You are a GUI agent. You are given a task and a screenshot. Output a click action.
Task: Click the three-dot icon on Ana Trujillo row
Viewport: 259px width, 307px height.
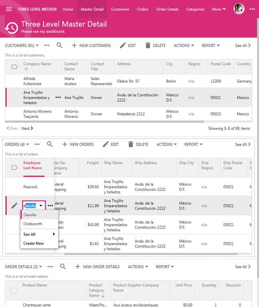[x=58, y=98]
